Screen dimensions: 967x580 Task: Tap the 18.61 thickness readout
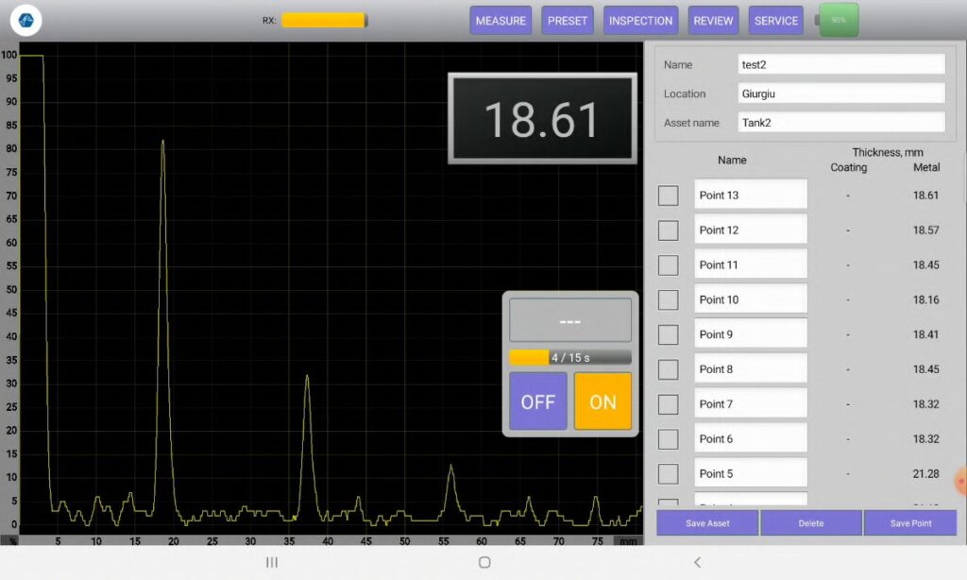click(x=542, y=118)
